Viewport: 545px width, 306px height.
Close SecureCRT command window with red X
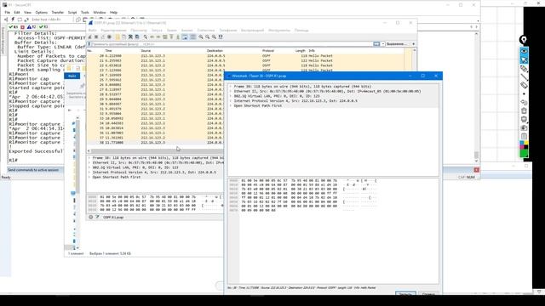coord(477,170)
